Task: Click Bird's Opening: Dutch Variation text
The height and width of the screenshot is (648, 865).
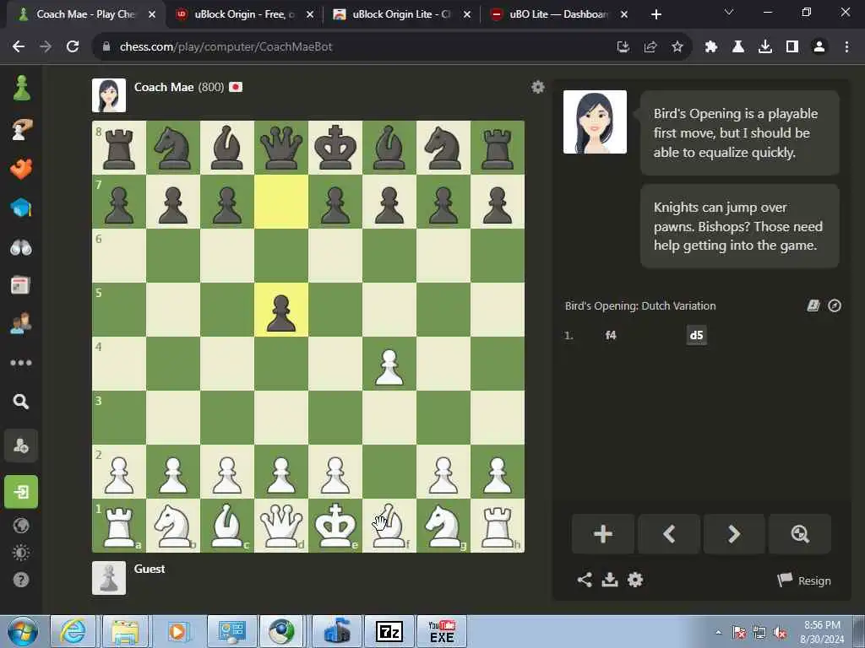Action: point(640,305)
